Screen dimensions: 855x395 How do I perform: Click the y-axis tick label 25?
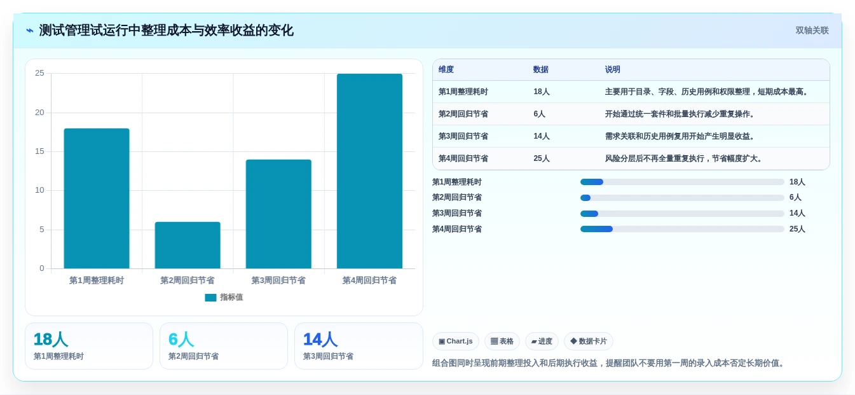pos(39,73)
